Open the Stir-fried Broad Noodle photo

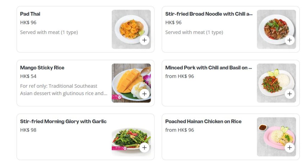pyautogui.click(x=276, y=29)
